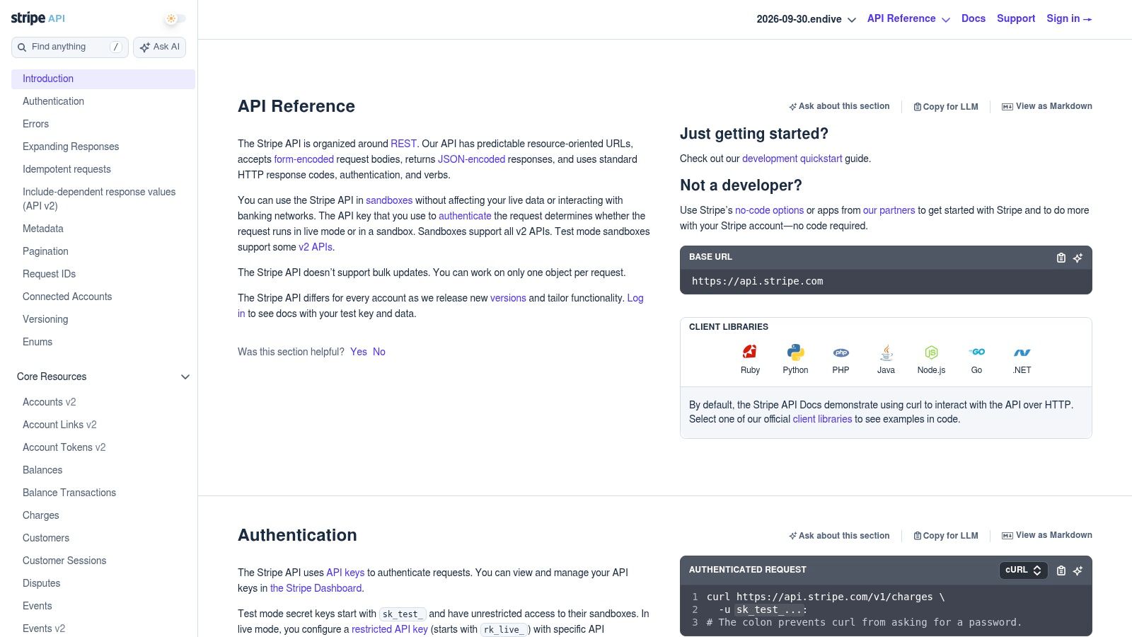1132x637 pixels.
Task: Open Docs in the top navigation
Action: 974,18
